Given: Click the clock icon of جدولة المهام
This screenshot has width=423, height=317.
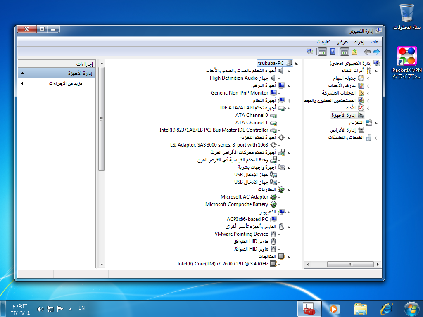Looking at the screenshot, I should click(x=361, y=78).
